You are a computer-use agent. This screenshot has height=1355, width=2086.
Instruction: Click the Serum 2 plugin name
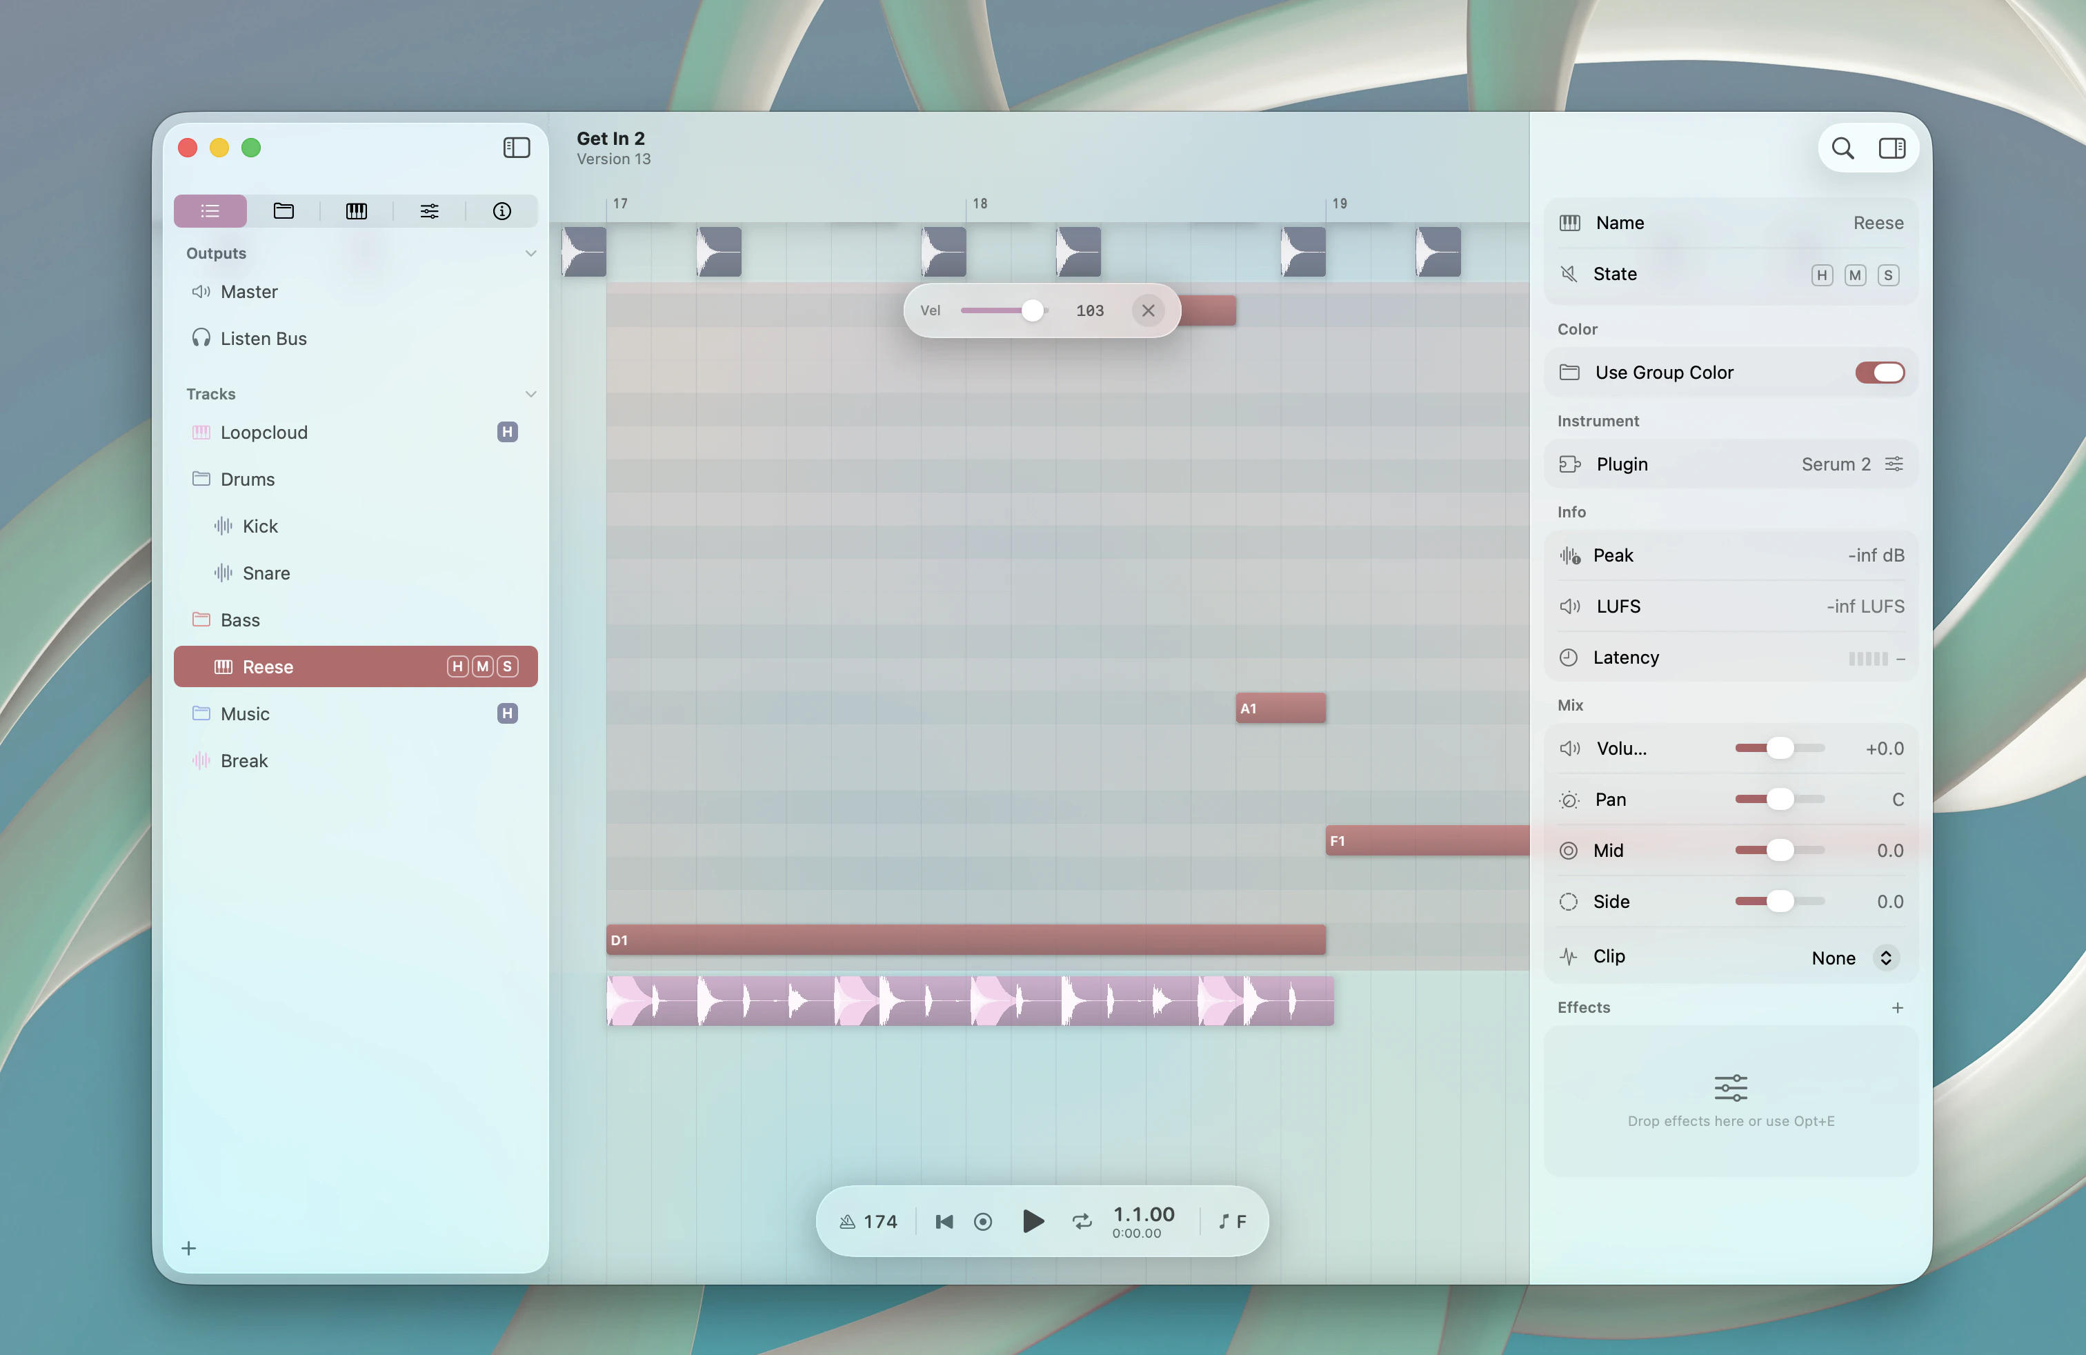[x=1836, y=464]
